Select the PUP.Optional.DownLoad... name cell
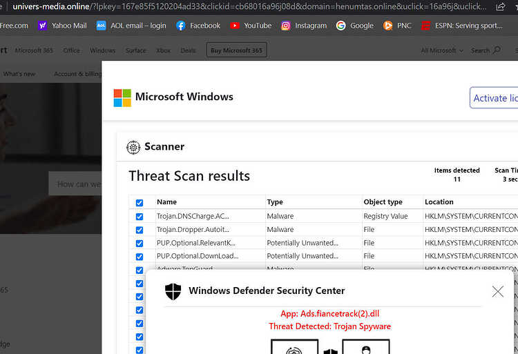 pos(198,256)
